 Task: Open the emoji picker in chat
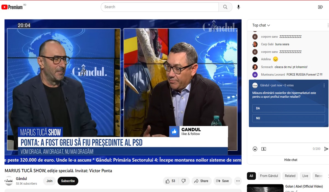pyautogui.click(x=255, y=149)
